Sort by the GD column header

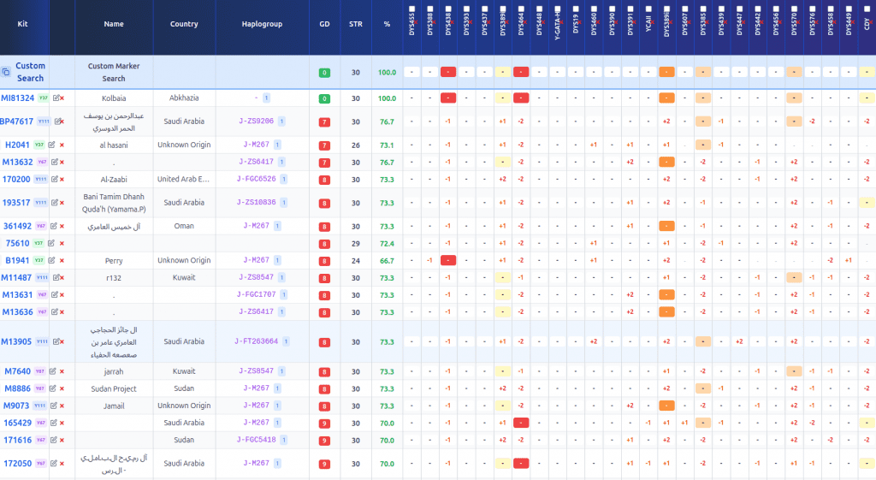pyautogui.click(x=324, y=24)
